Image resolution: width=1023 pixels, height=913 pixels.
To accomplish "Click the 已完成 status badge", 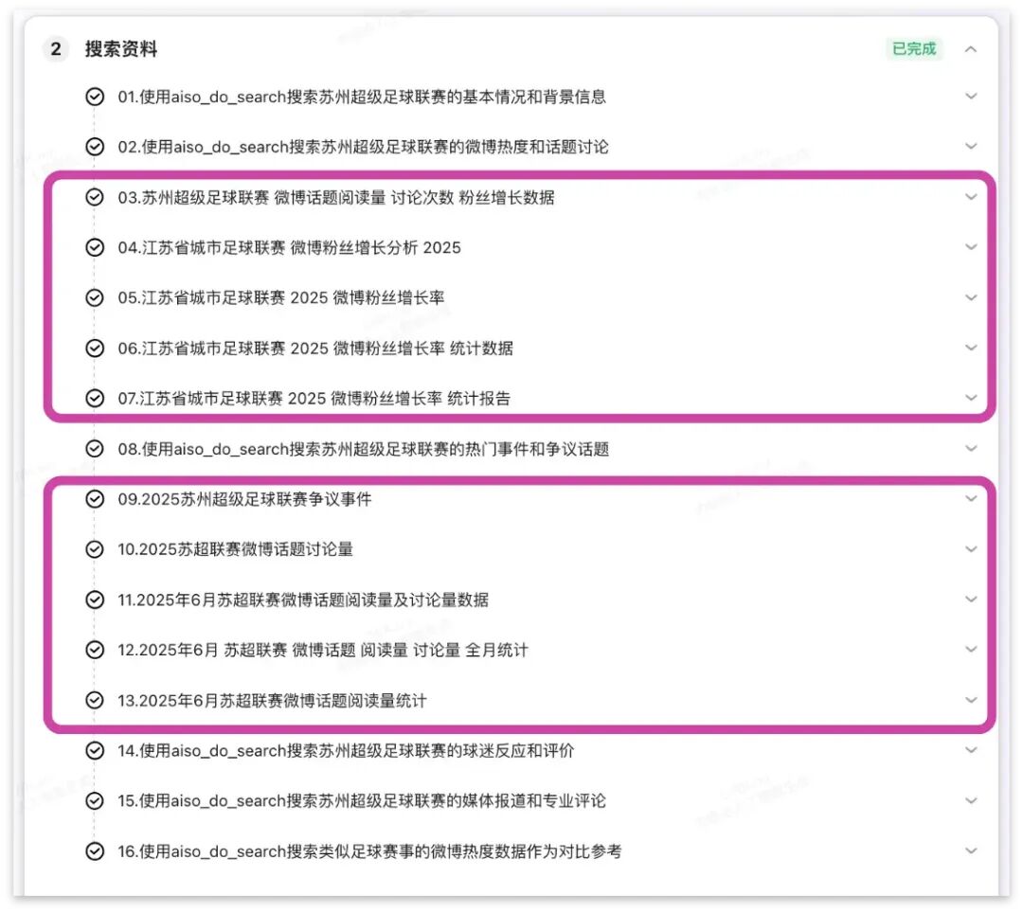I will (913, 49).
